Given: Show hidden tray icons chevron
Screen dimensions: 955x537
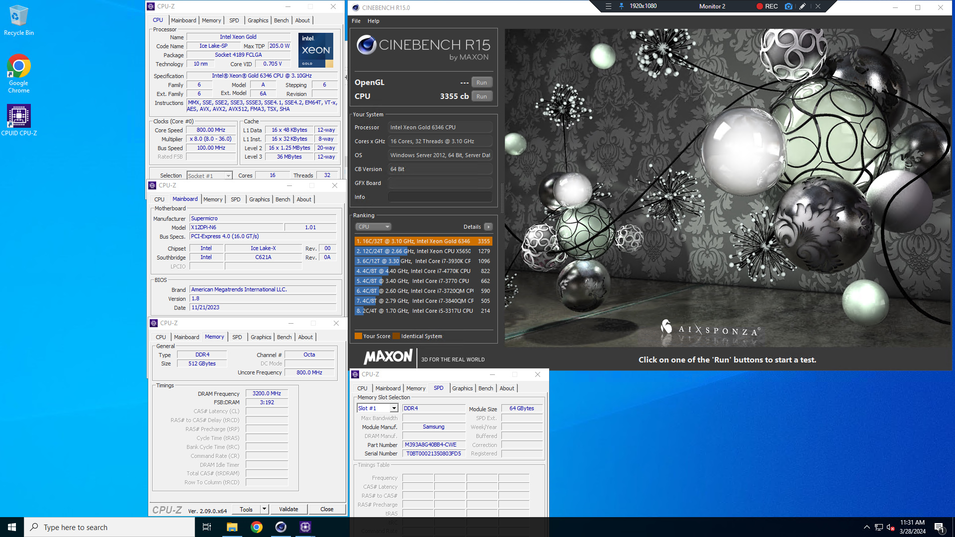Looking at the screenshot, I should click(866, 527).
